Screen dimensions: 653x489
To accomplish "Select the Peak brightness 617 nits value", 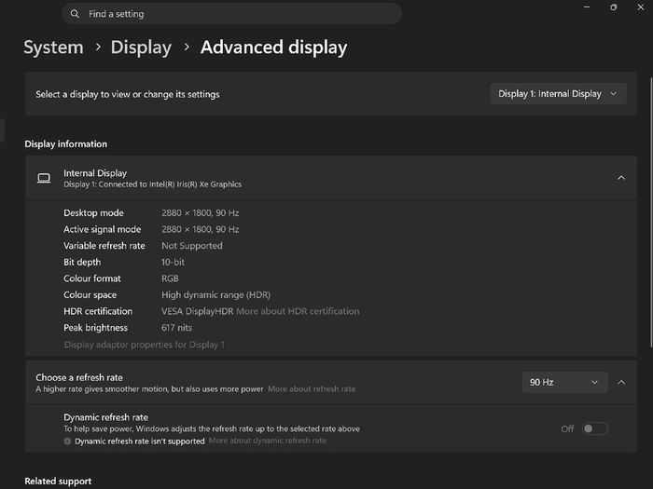I will [176, 328].
